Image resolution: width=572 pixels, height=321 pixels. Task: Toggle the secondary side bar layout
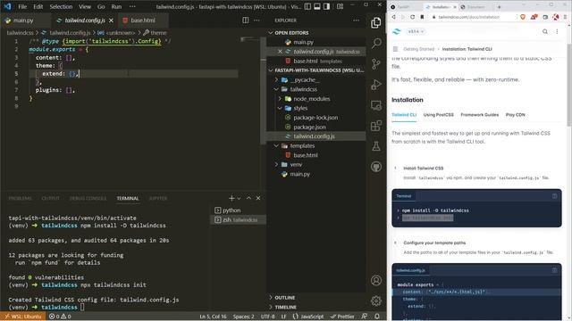[327, 6]
